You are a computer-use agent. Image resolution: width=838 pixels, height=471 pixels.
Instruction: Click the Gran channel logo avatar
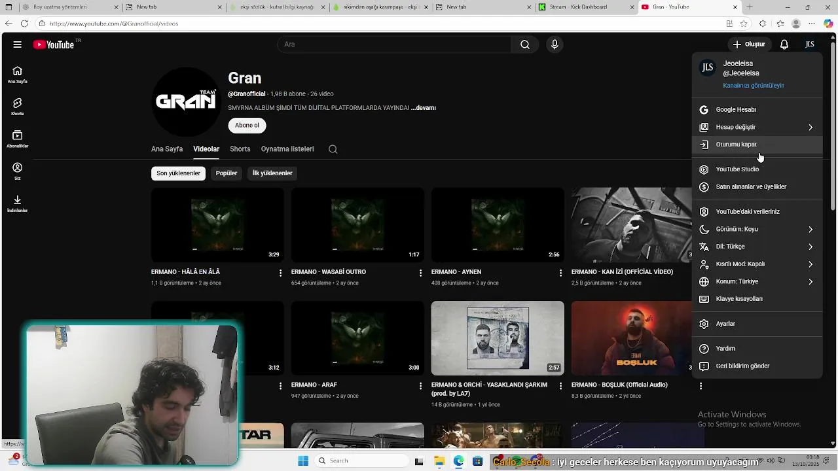point(185,101)
